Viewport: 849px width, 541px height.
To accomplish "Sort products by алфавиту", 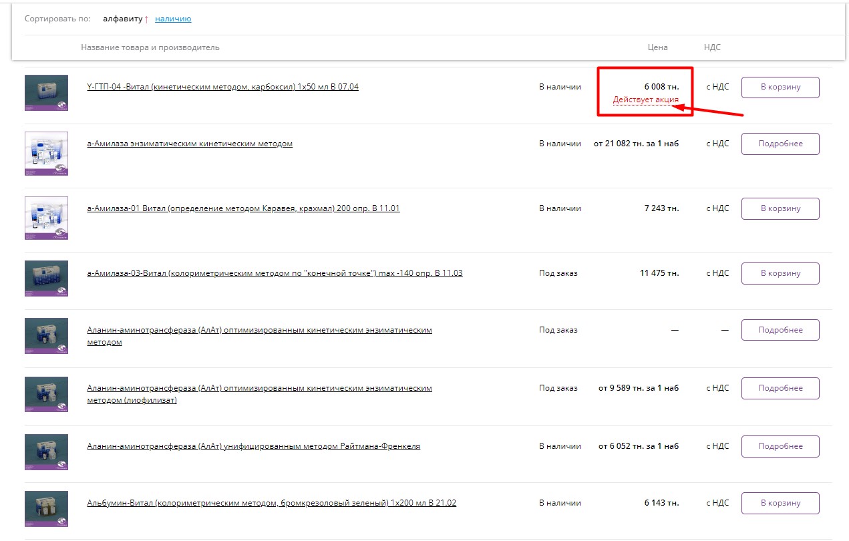I will coord(123,19).
